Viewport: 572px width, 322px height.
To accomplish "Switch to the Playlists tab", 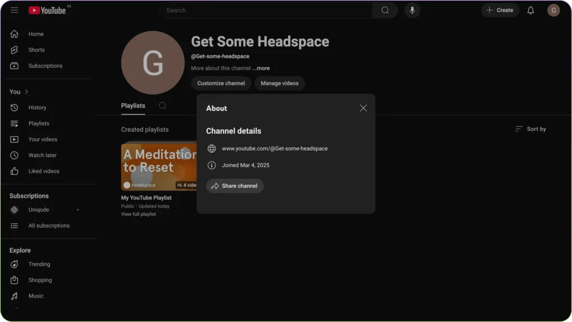I will 133,105.
